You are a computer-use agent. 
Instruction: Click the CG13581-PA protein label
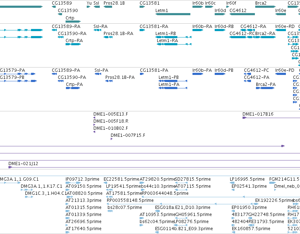click(x=154, y=70)
